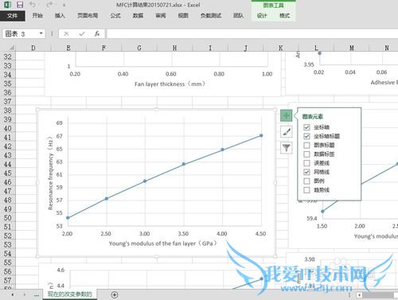Toggle the 网格线 (Gridlines) checkbox
398x300 pixels.
click(x=306, y=172)
